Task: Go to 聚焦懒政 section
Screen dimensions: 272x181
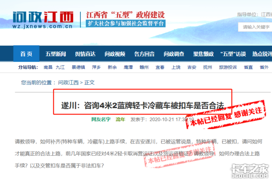Action: click(204, 54)
